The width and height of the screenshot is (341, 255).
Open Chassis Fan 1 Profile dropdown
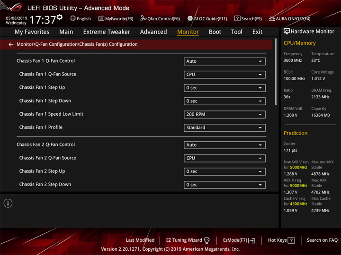tap(224, 127)
